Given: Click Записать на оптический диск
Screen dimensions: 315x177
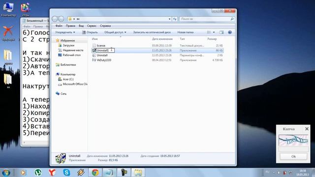Looking at the screenshot, I should point(152,32).
